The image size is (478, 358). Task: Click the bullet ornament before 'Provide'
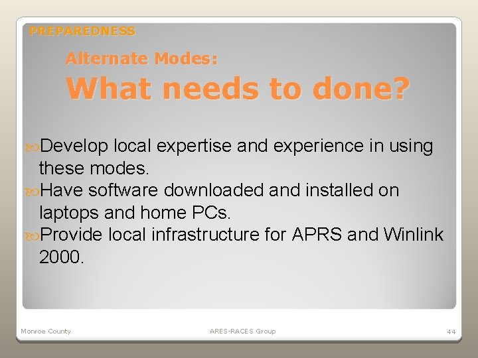click(32, 237)
